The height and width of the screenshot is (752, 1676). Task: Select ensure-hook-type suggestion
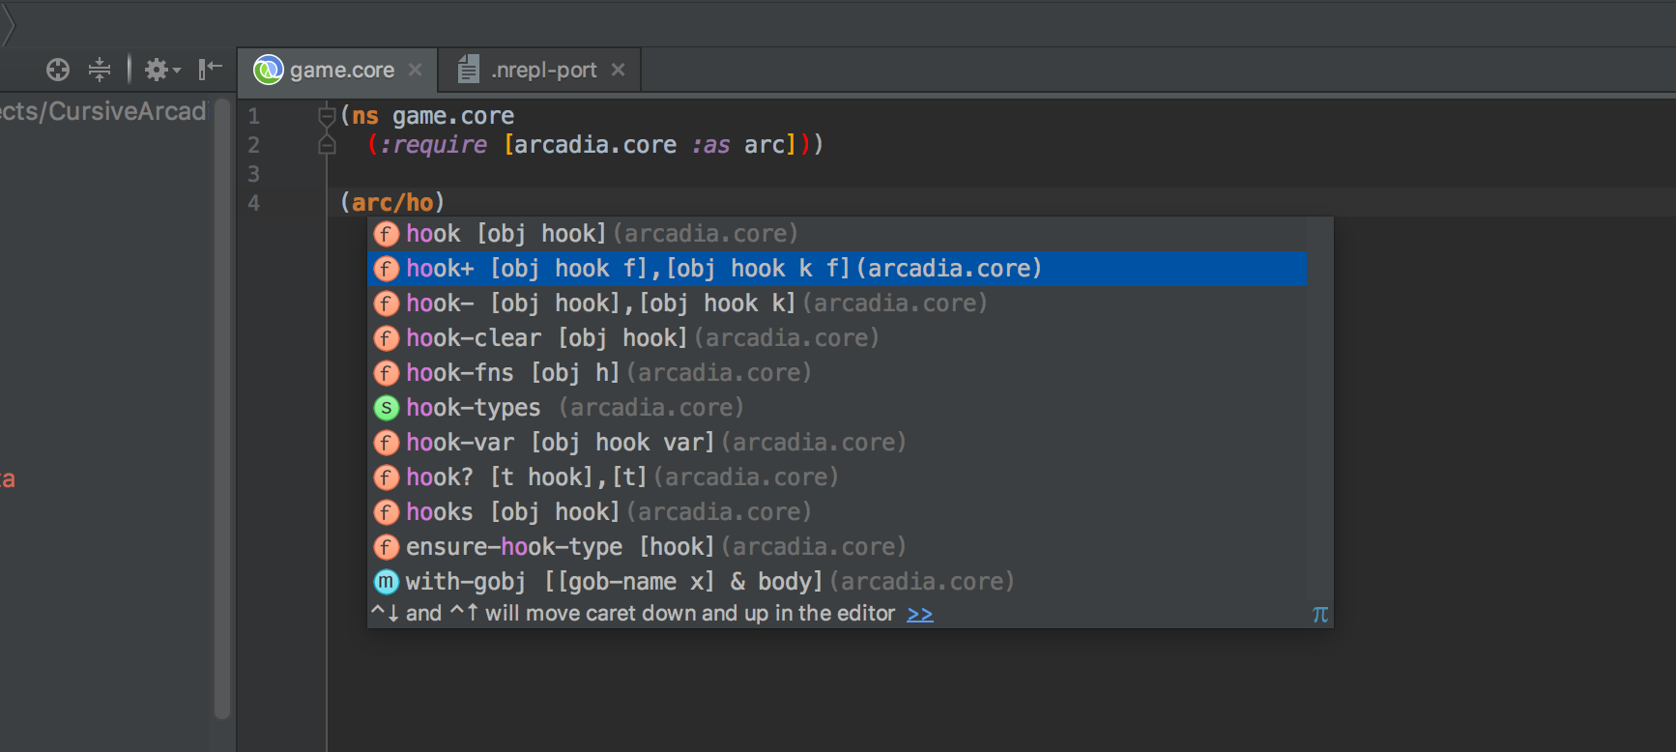point(837,547)
